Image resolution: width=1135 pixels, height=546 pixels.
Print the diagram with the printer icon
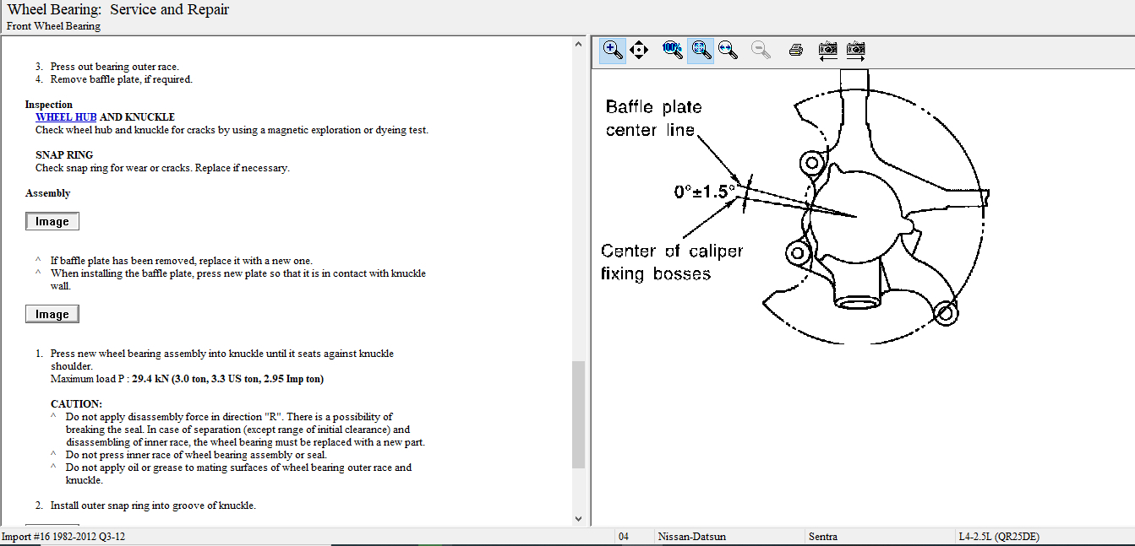(795, 50)
